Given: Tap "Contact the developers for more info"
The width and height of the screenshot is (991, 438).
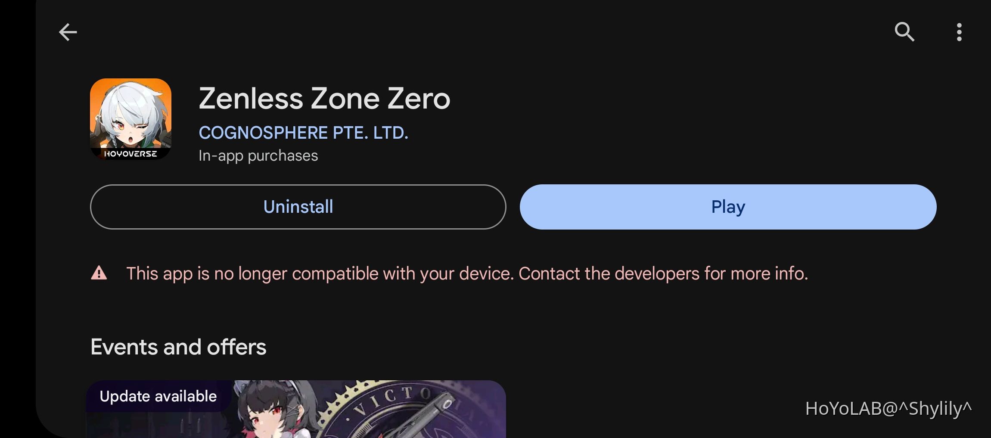Looking at the screenshot, I should [663, 273].
